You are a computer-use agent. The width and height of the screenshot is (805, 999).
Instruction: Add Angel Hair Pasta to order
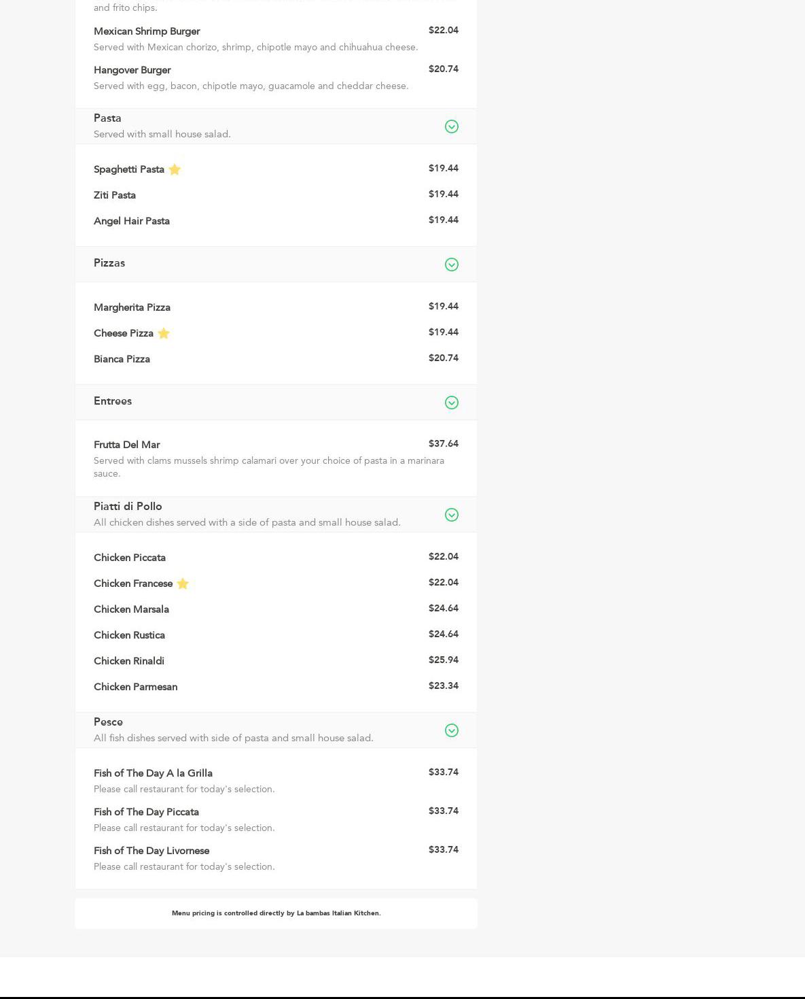132,221
